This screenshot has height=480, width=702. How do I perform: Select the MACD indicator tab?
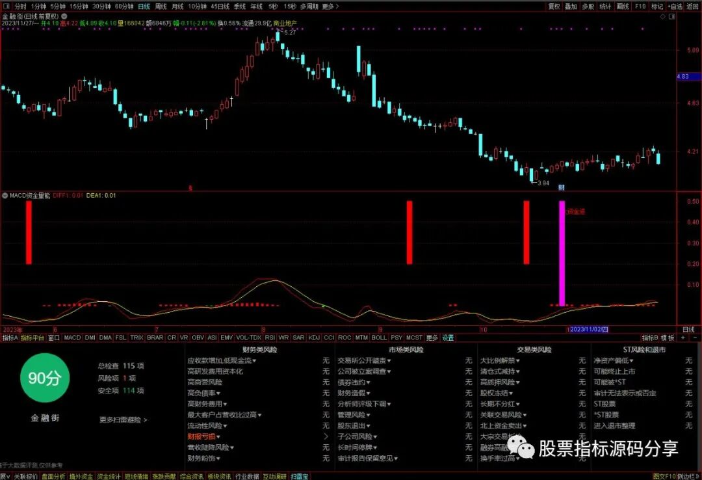point(72,338)
